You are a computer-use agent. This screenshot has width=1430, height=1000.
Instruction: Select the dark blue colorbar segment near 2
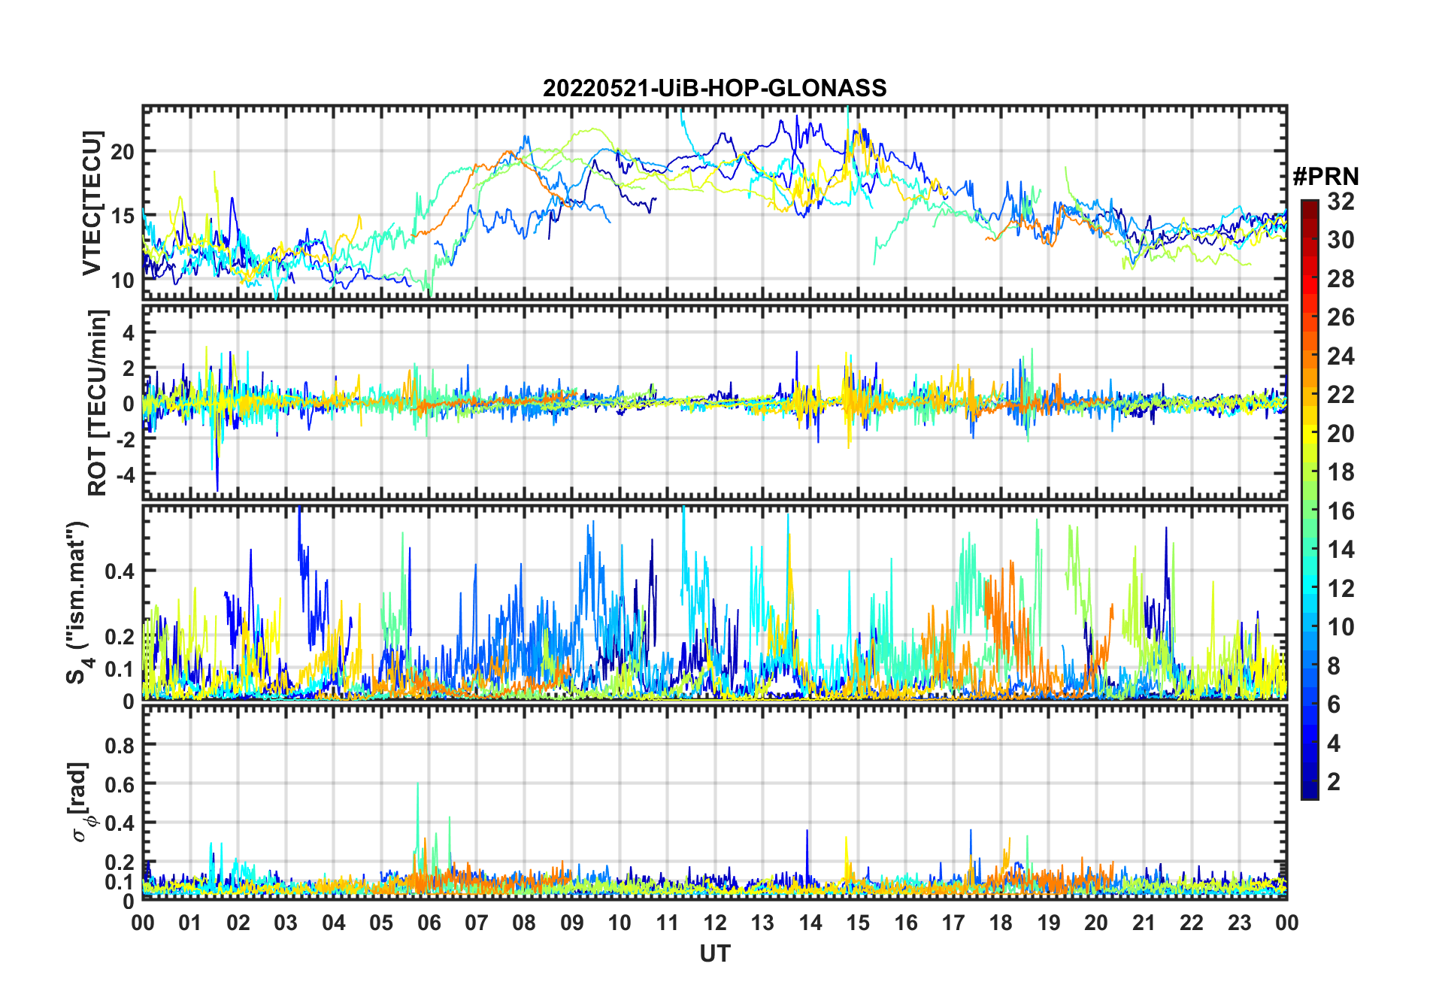(x=1310, y=782)
